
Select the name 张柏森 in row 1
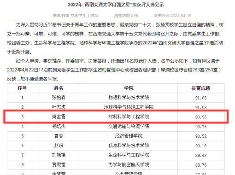click(x=59, y=98)
